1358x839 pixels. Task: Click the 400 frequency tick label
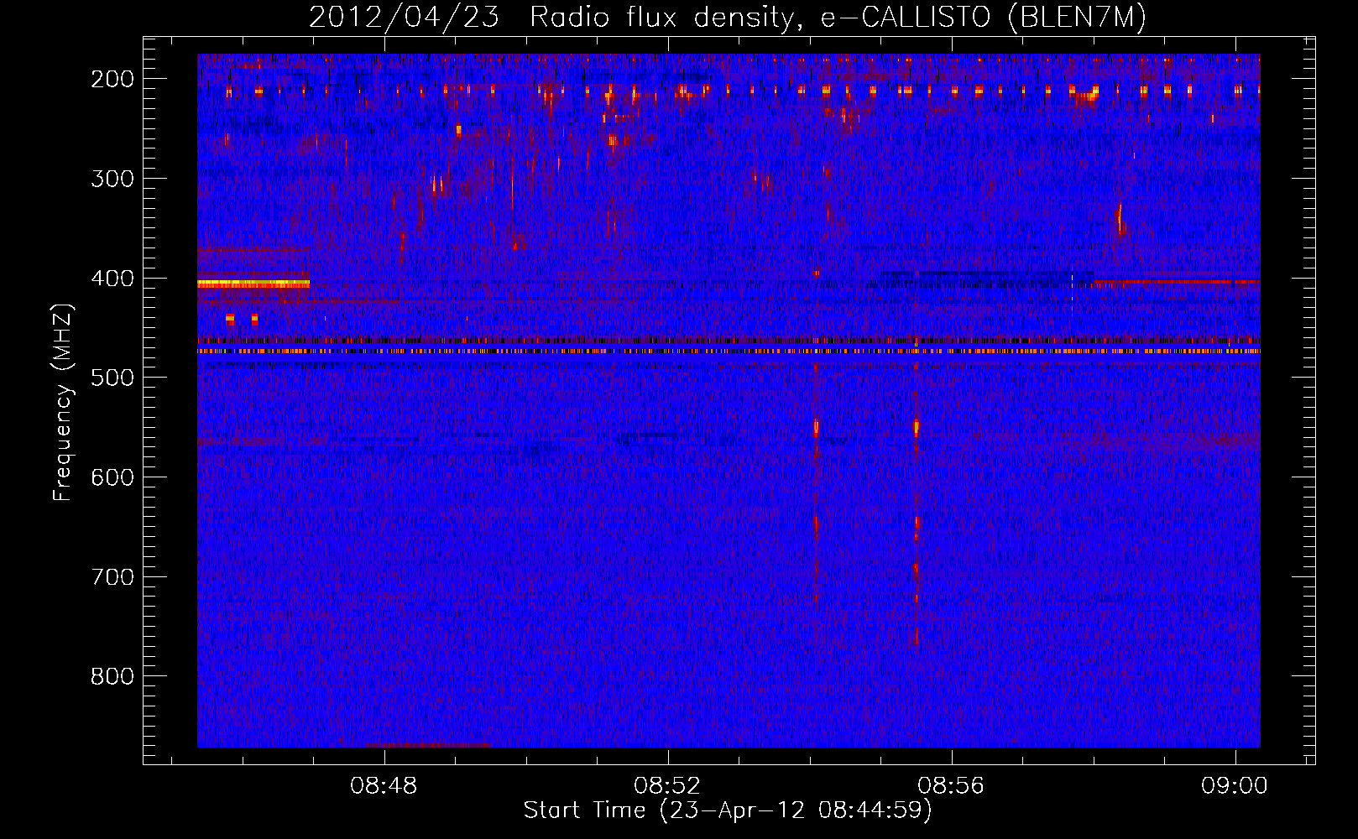[x=112, y=279]
